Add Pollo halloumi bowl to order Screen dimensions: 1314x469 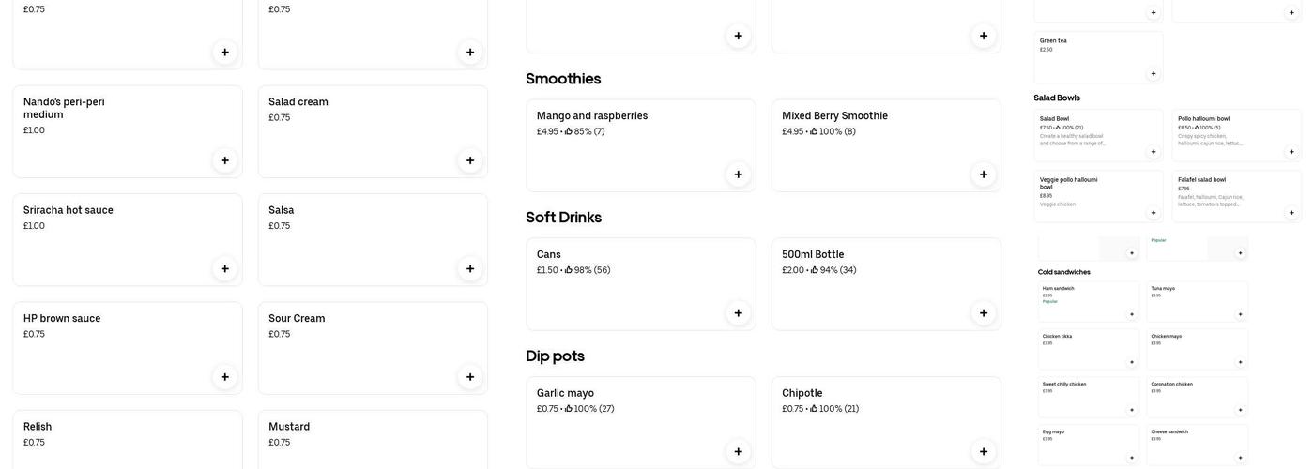(1291, 152)
